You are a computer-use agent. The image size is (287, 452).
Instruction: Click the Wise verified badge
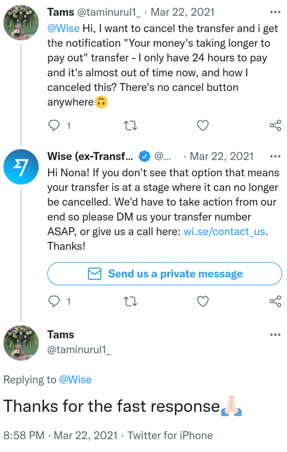point(145,156)
